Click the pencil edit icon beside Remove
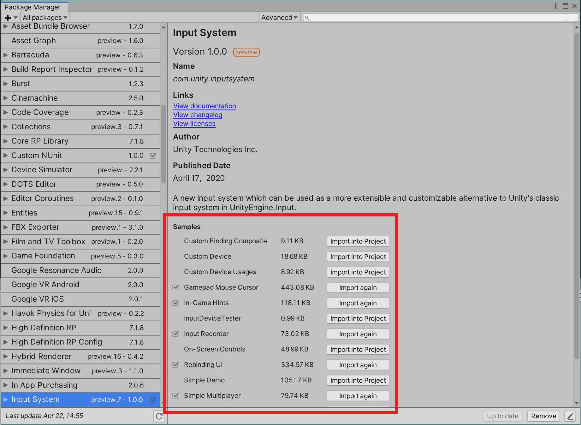 point(570,416)
